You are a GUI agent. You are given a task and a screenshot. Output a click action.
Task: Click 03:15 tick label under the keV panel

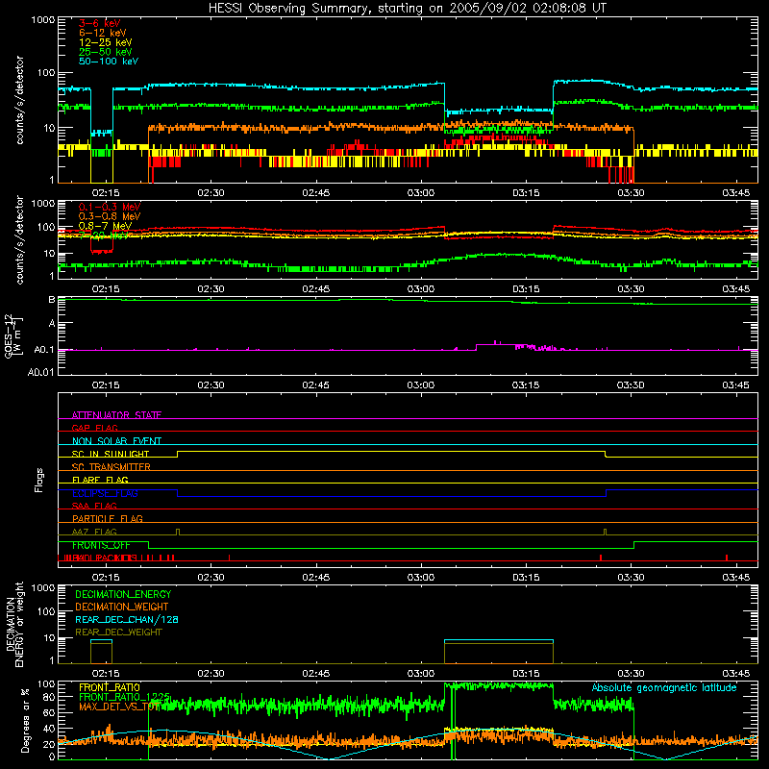(x=526, y=193)
